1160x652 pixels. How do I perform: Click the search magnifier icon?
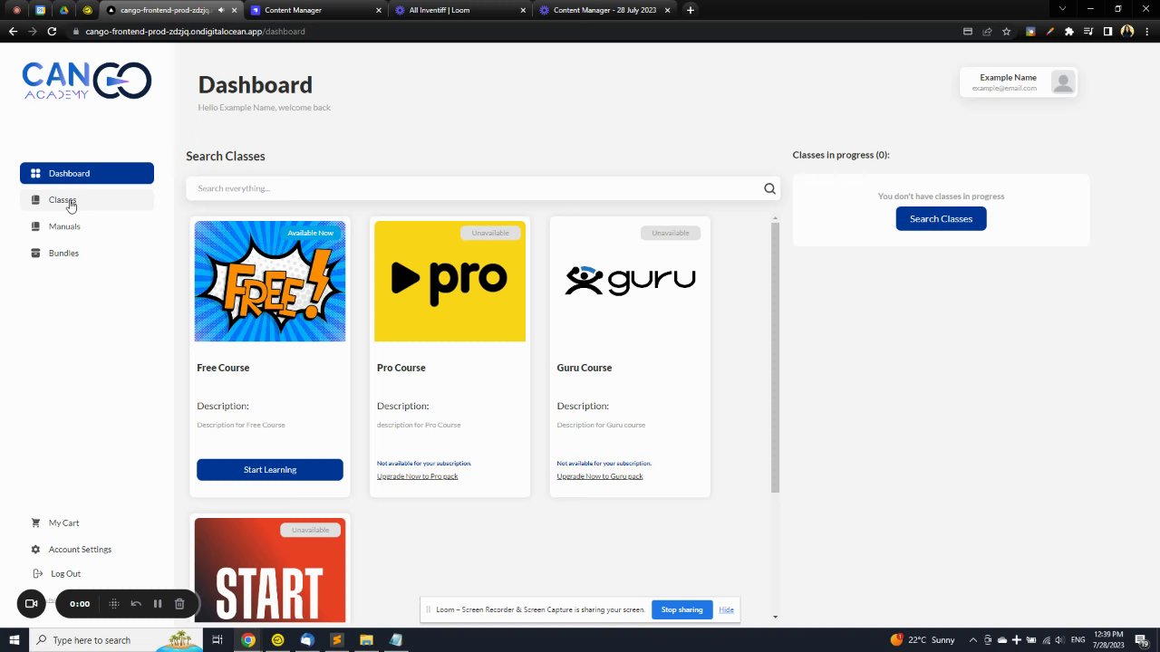coord(769,188)
